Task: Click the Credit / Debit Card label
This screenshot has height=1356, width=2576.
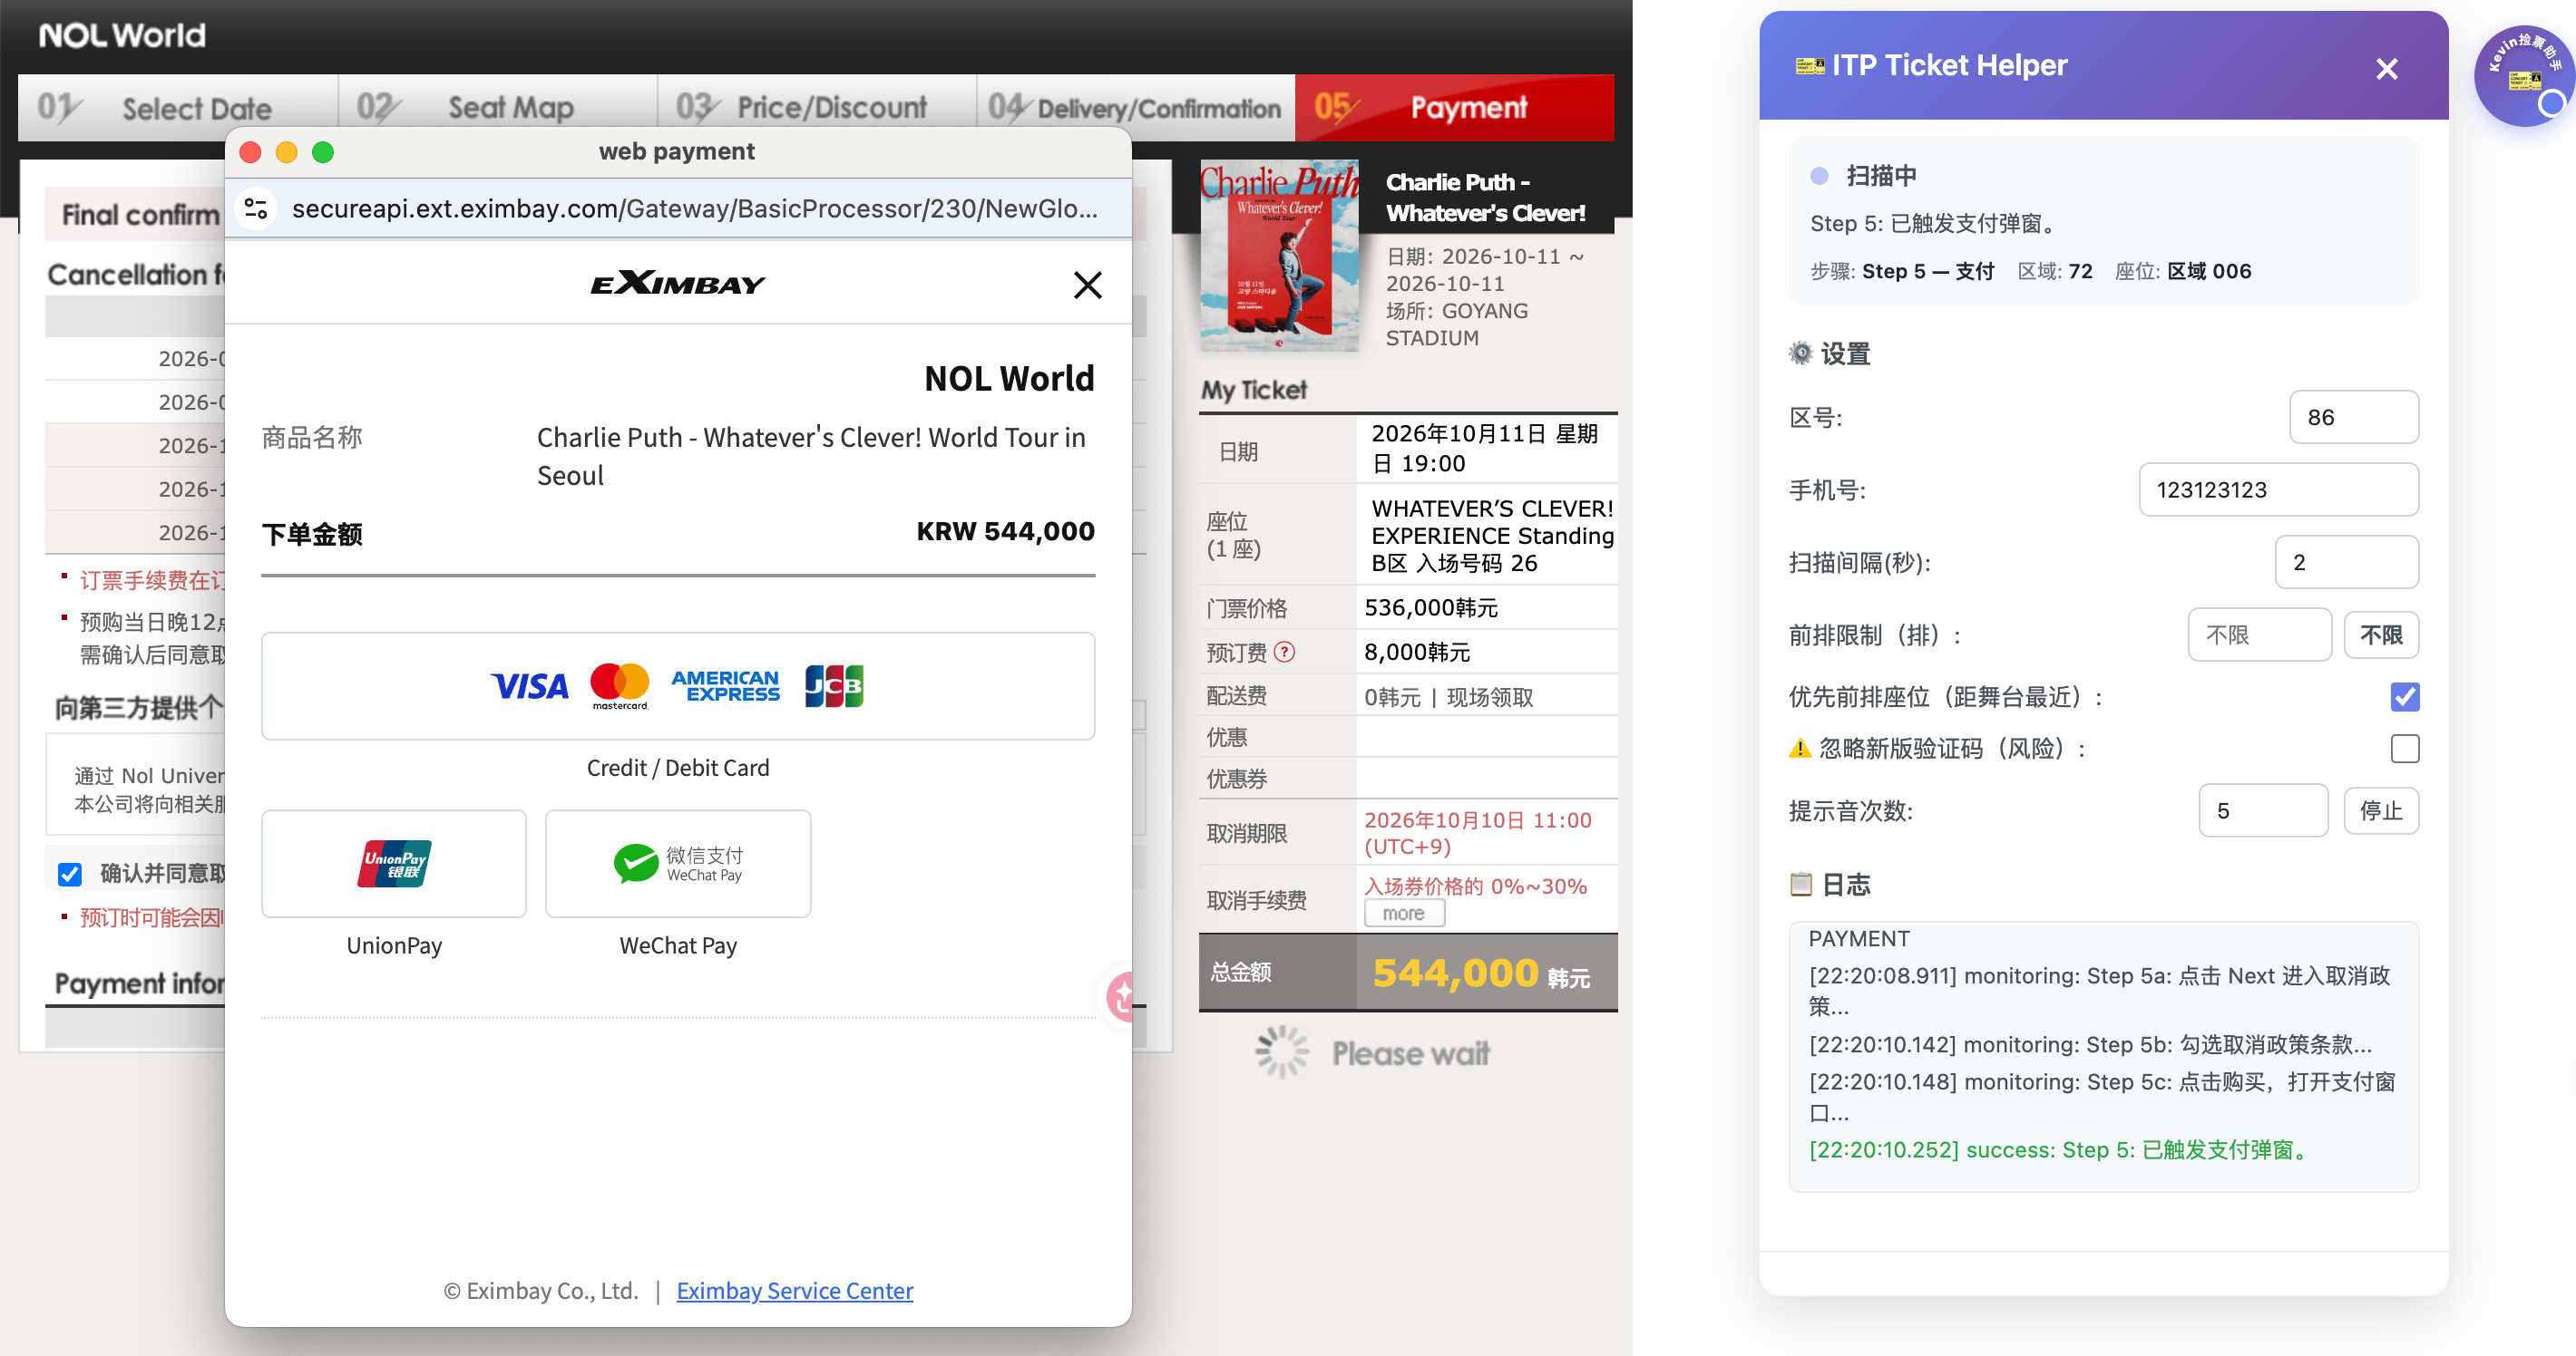Action: point(678,768)
